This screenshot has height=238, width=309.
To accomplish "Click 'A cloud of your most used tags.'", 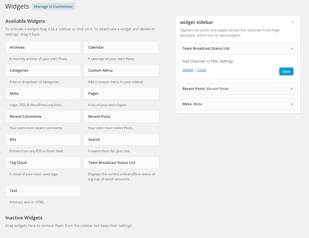I will click(34, 174).
